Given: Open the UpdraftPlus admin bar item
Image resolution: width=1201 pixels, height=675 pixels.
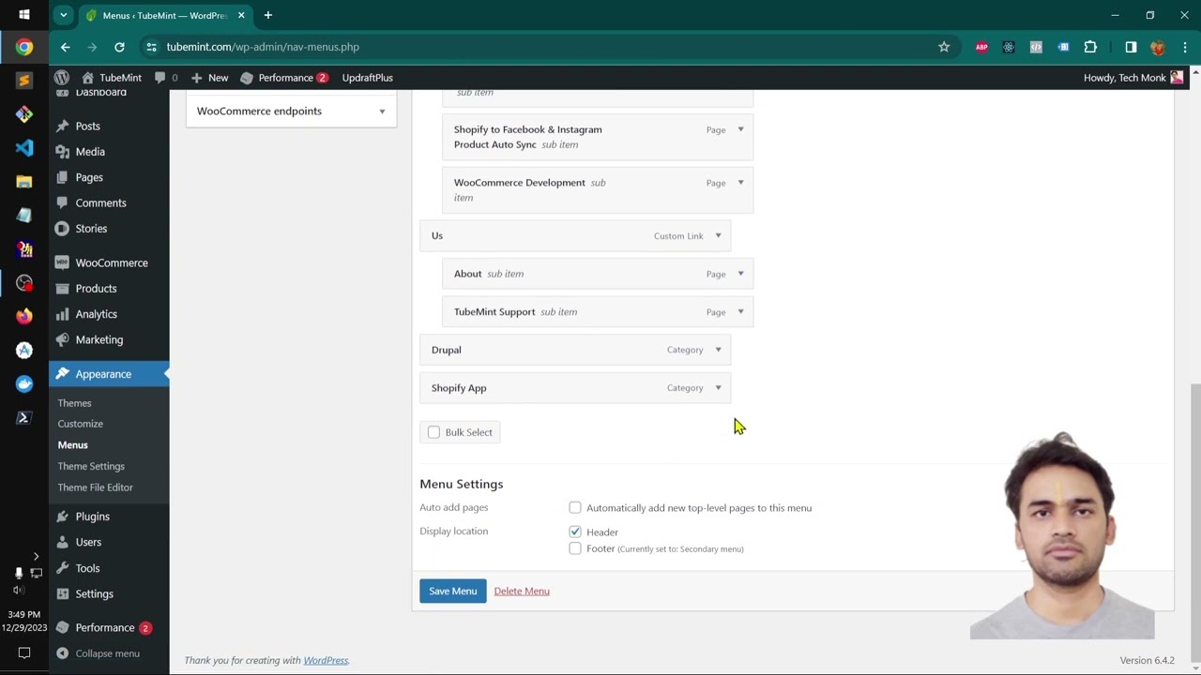Looking at the screenshot, I should (x=368, y=78).
